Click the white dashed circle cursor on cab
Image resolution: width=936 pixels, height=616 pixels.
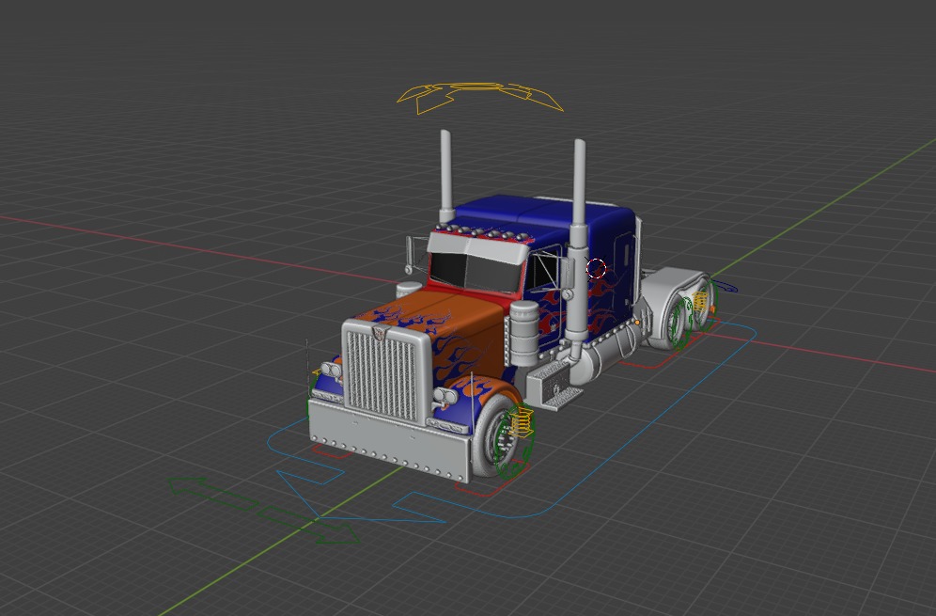596,268
